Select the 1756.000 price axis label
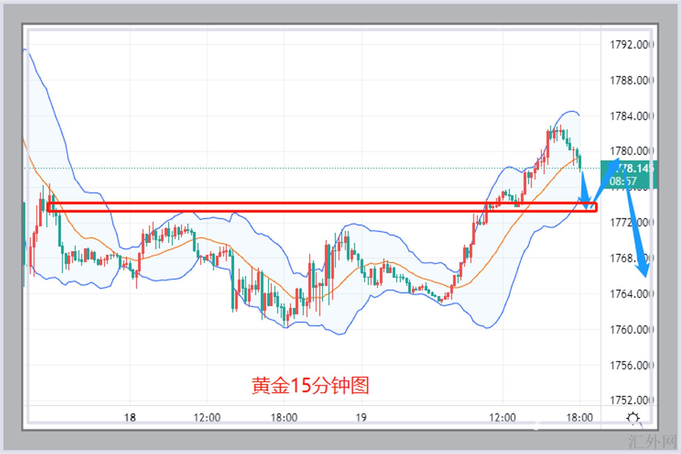This screenshot has height=454, width=681. [632, 365]
